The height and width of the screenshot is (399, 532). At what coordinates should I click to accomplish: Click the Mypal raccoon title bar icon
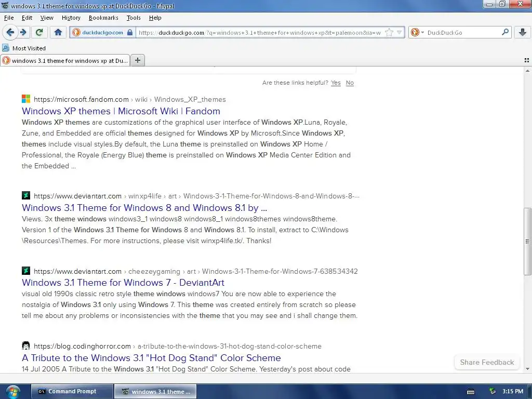[x=5, y=6]
